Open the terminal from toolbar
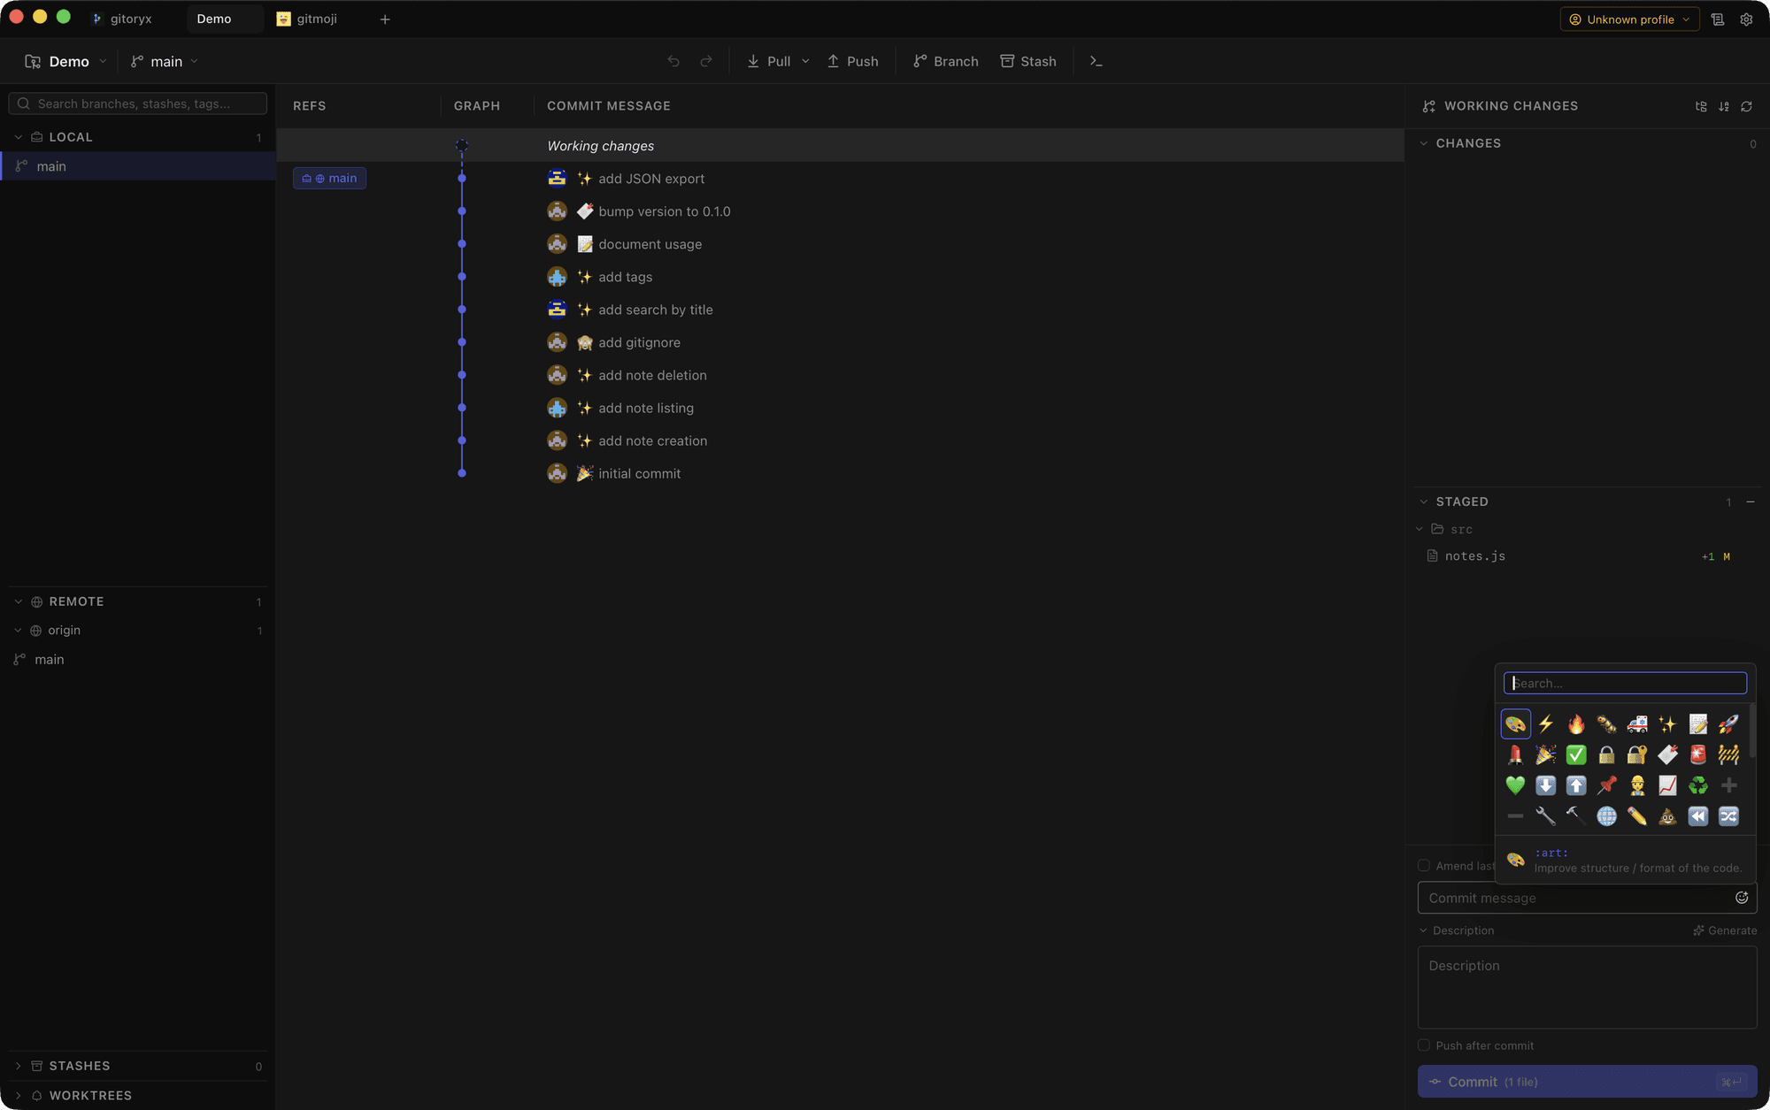This screenshot has height=1110, width=1770. [1096, 61]
